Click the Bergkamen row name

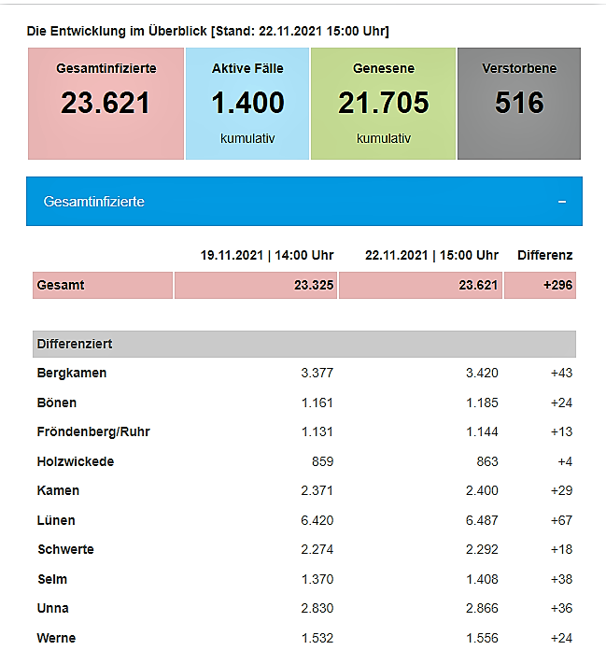[x=72, y=374]
